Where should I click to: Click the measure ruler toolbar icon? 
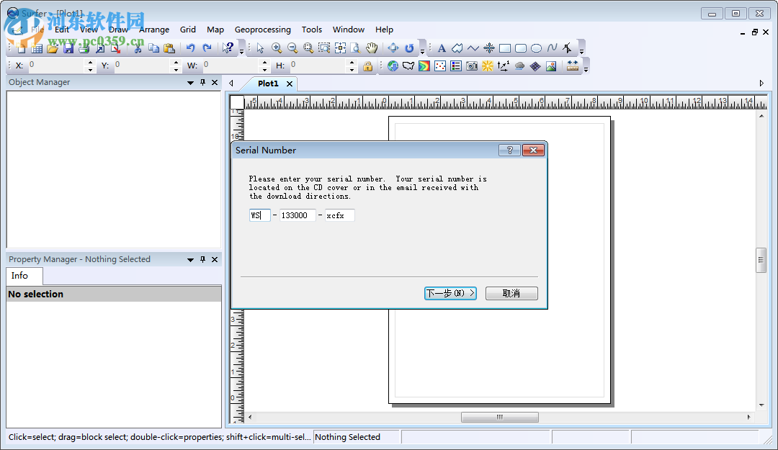573,66
